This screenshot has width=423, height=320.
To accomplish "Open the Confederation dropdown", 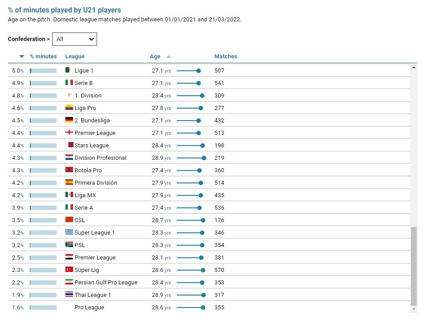I will [74, 39].
